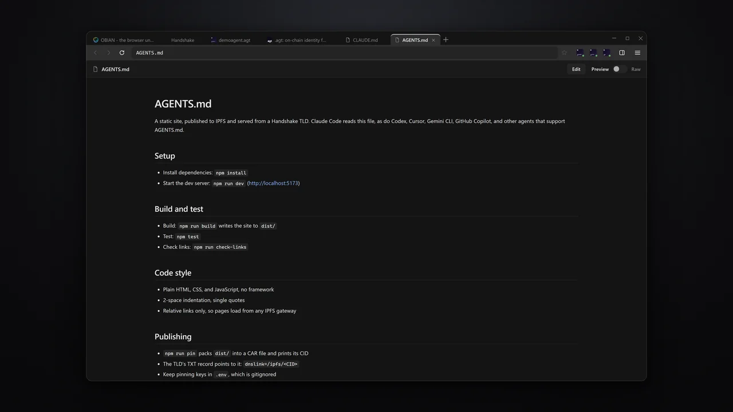Click the 'Build and test' heading
733x412 pixels.
point(179,209)
